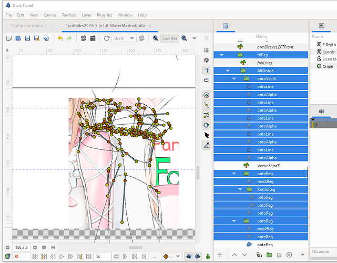This screenshot has height=263, width=337.
Task: Click the grayed camera icon after Draft
Action: pos(141,38)
